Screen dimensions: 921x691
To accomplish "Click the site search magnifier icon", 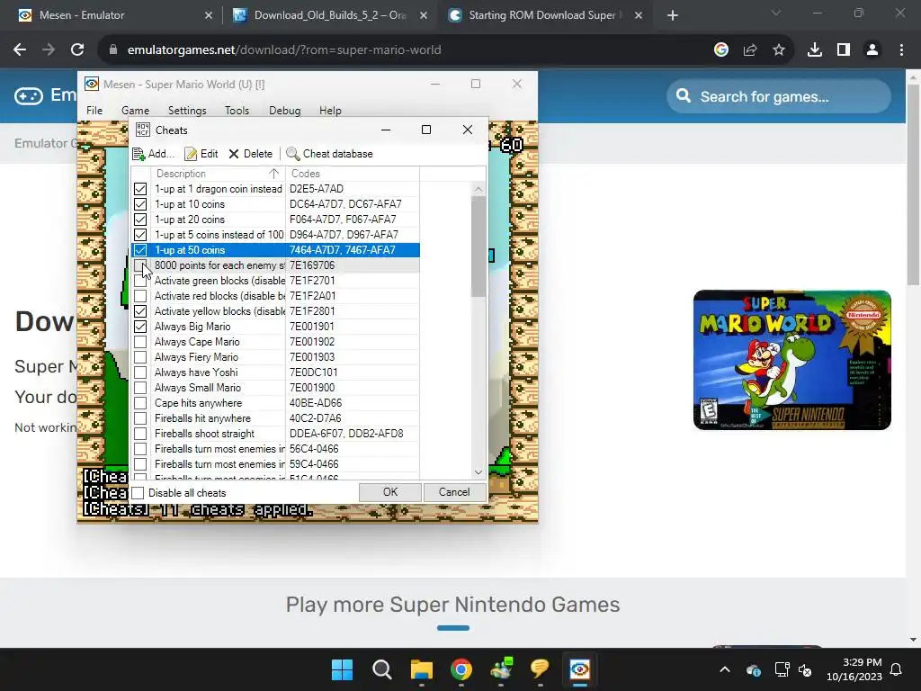I will (684, 95).
